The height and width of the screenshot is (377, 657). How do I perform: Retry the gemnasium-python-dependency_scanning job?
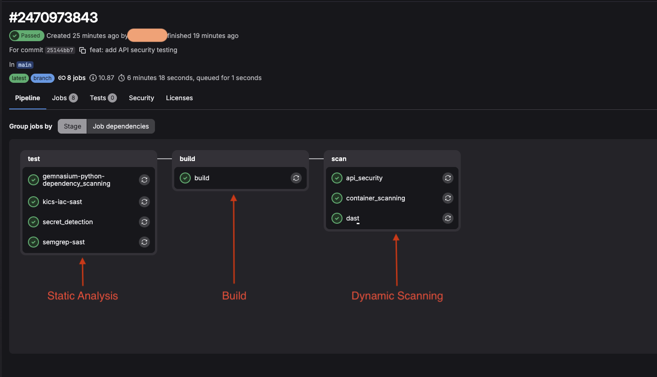(144, 180)
